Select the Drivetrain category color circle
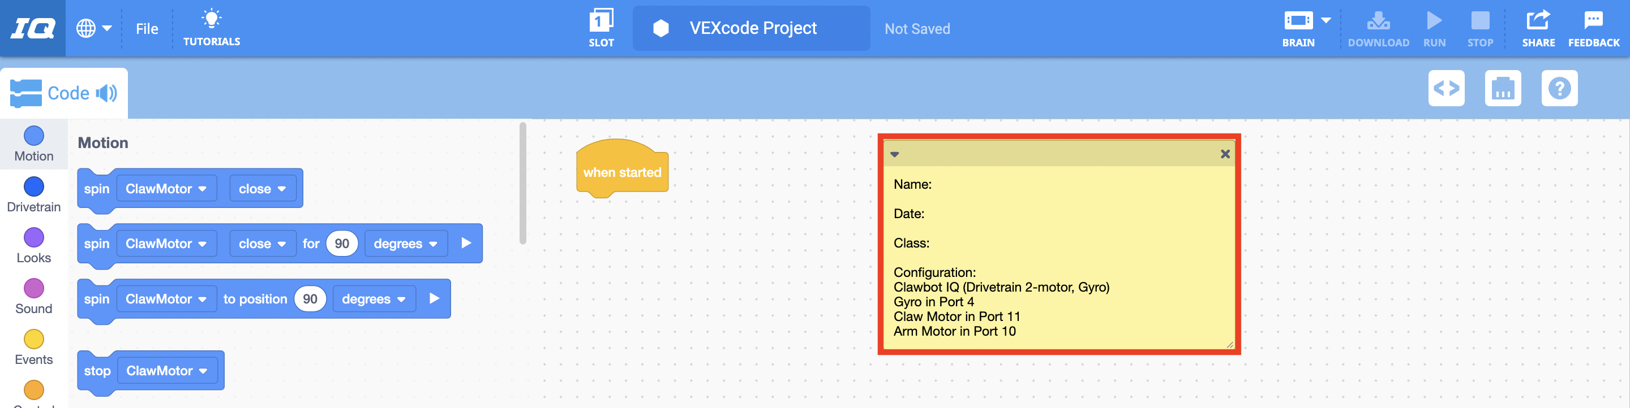 (33, 187)
